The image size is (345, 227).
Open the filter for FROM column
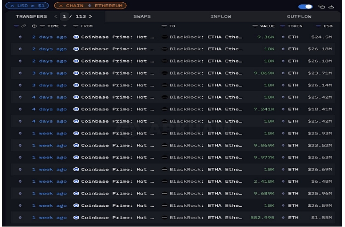pos(76,26)
